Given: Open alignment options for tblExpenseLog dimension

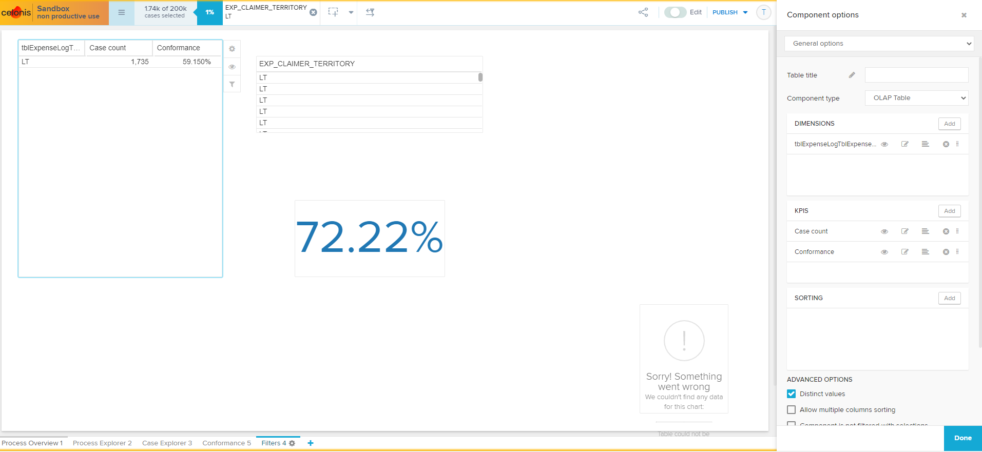Looking at the screenshot, I should tap(925, 144).
